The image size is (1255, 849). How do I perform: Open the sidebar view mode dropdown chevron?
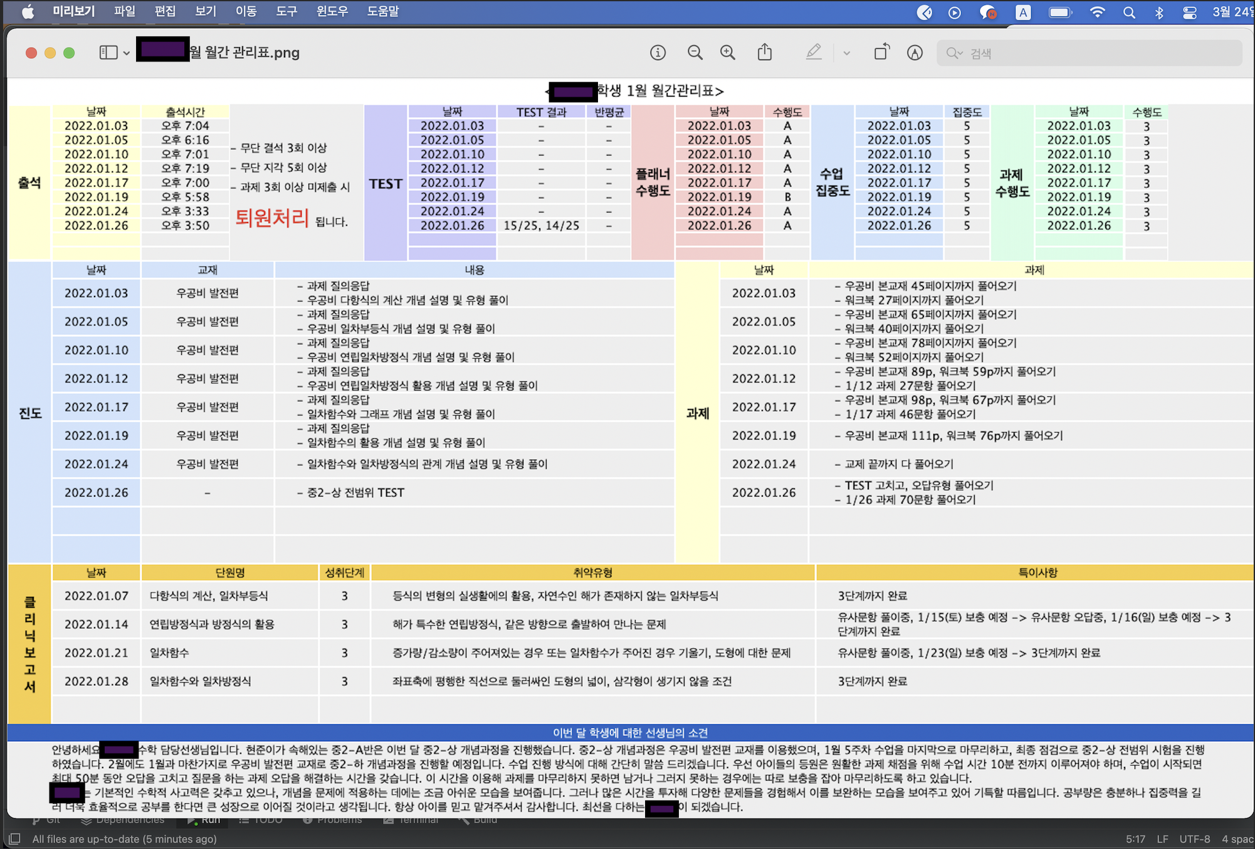pyautogui.click(x=127, y=53)
